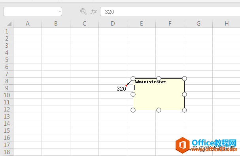Click the formula bar showing 320

(170, 11)
